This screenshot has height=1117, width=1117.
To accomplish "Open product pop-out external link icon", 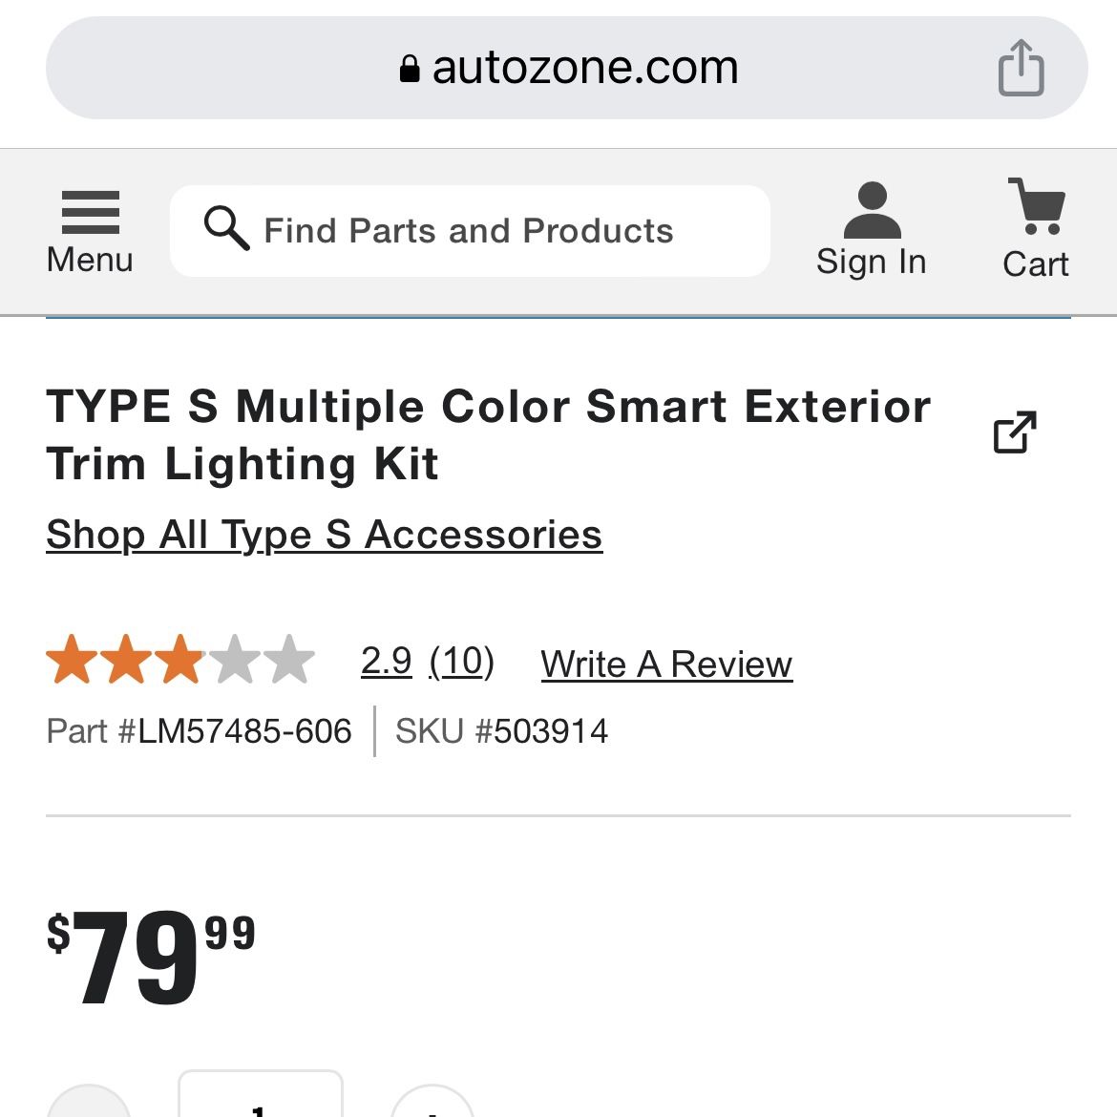I will pyautogui.click(x=1013, y=432).
